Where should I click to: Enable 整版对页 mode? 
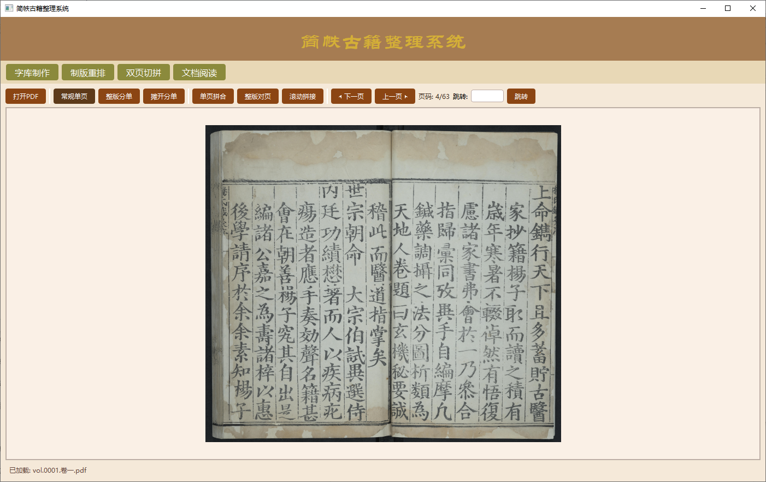click(x=258, y=96)
